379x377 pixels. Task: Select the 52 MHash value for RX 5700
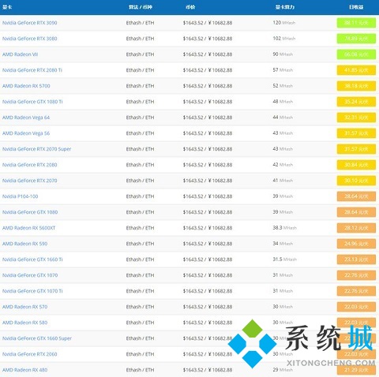[x=283, y=86]
